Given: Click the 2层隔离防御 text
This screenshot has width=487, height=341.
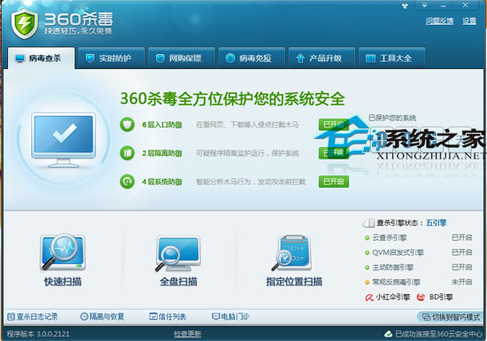Looking at the screenshot, I should pos(162,153).
